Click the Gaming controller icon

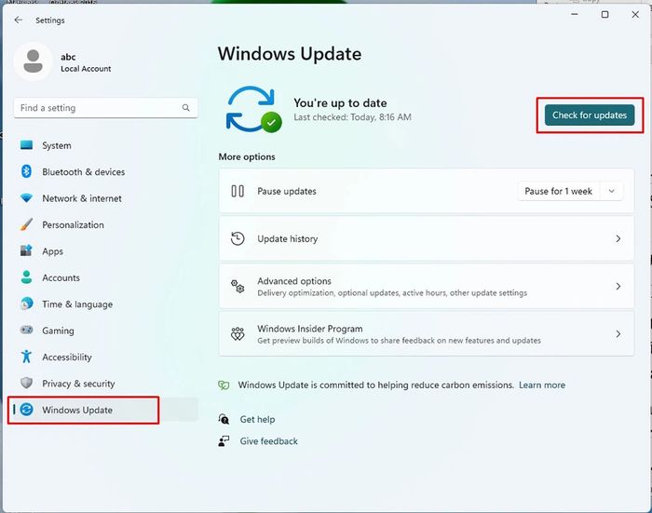(27, 331)
